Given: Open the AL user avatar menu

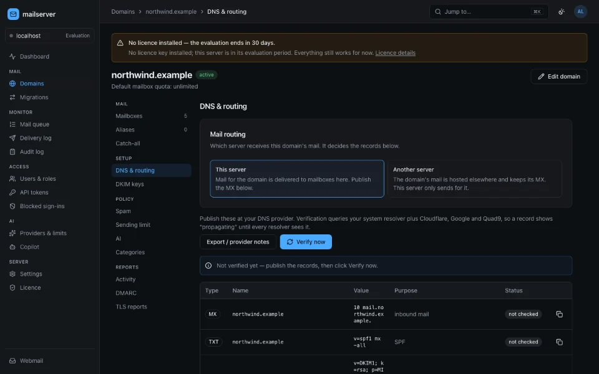Looking at the screenshot, I should click(580, 12).
